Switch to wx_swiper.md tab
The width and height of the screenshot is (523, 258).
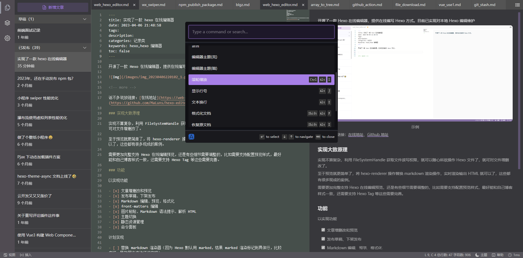157,5
